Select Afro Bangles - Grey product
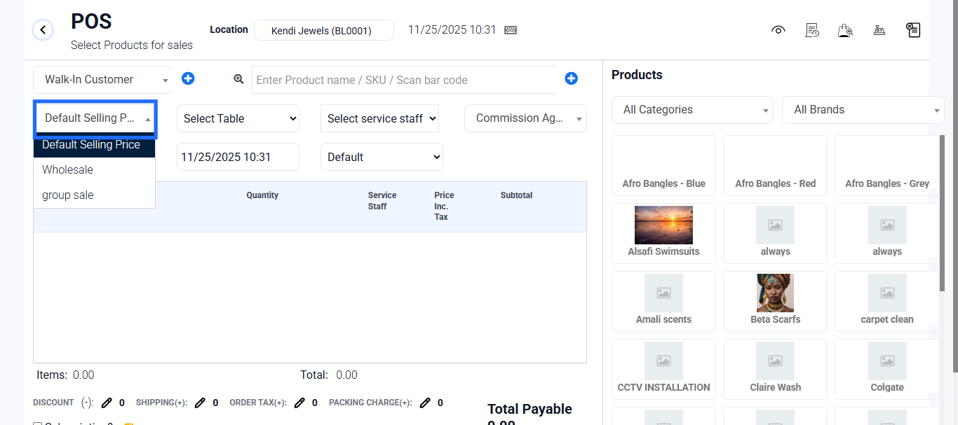This screenshot has height=425, width=958. coord(886,165)
